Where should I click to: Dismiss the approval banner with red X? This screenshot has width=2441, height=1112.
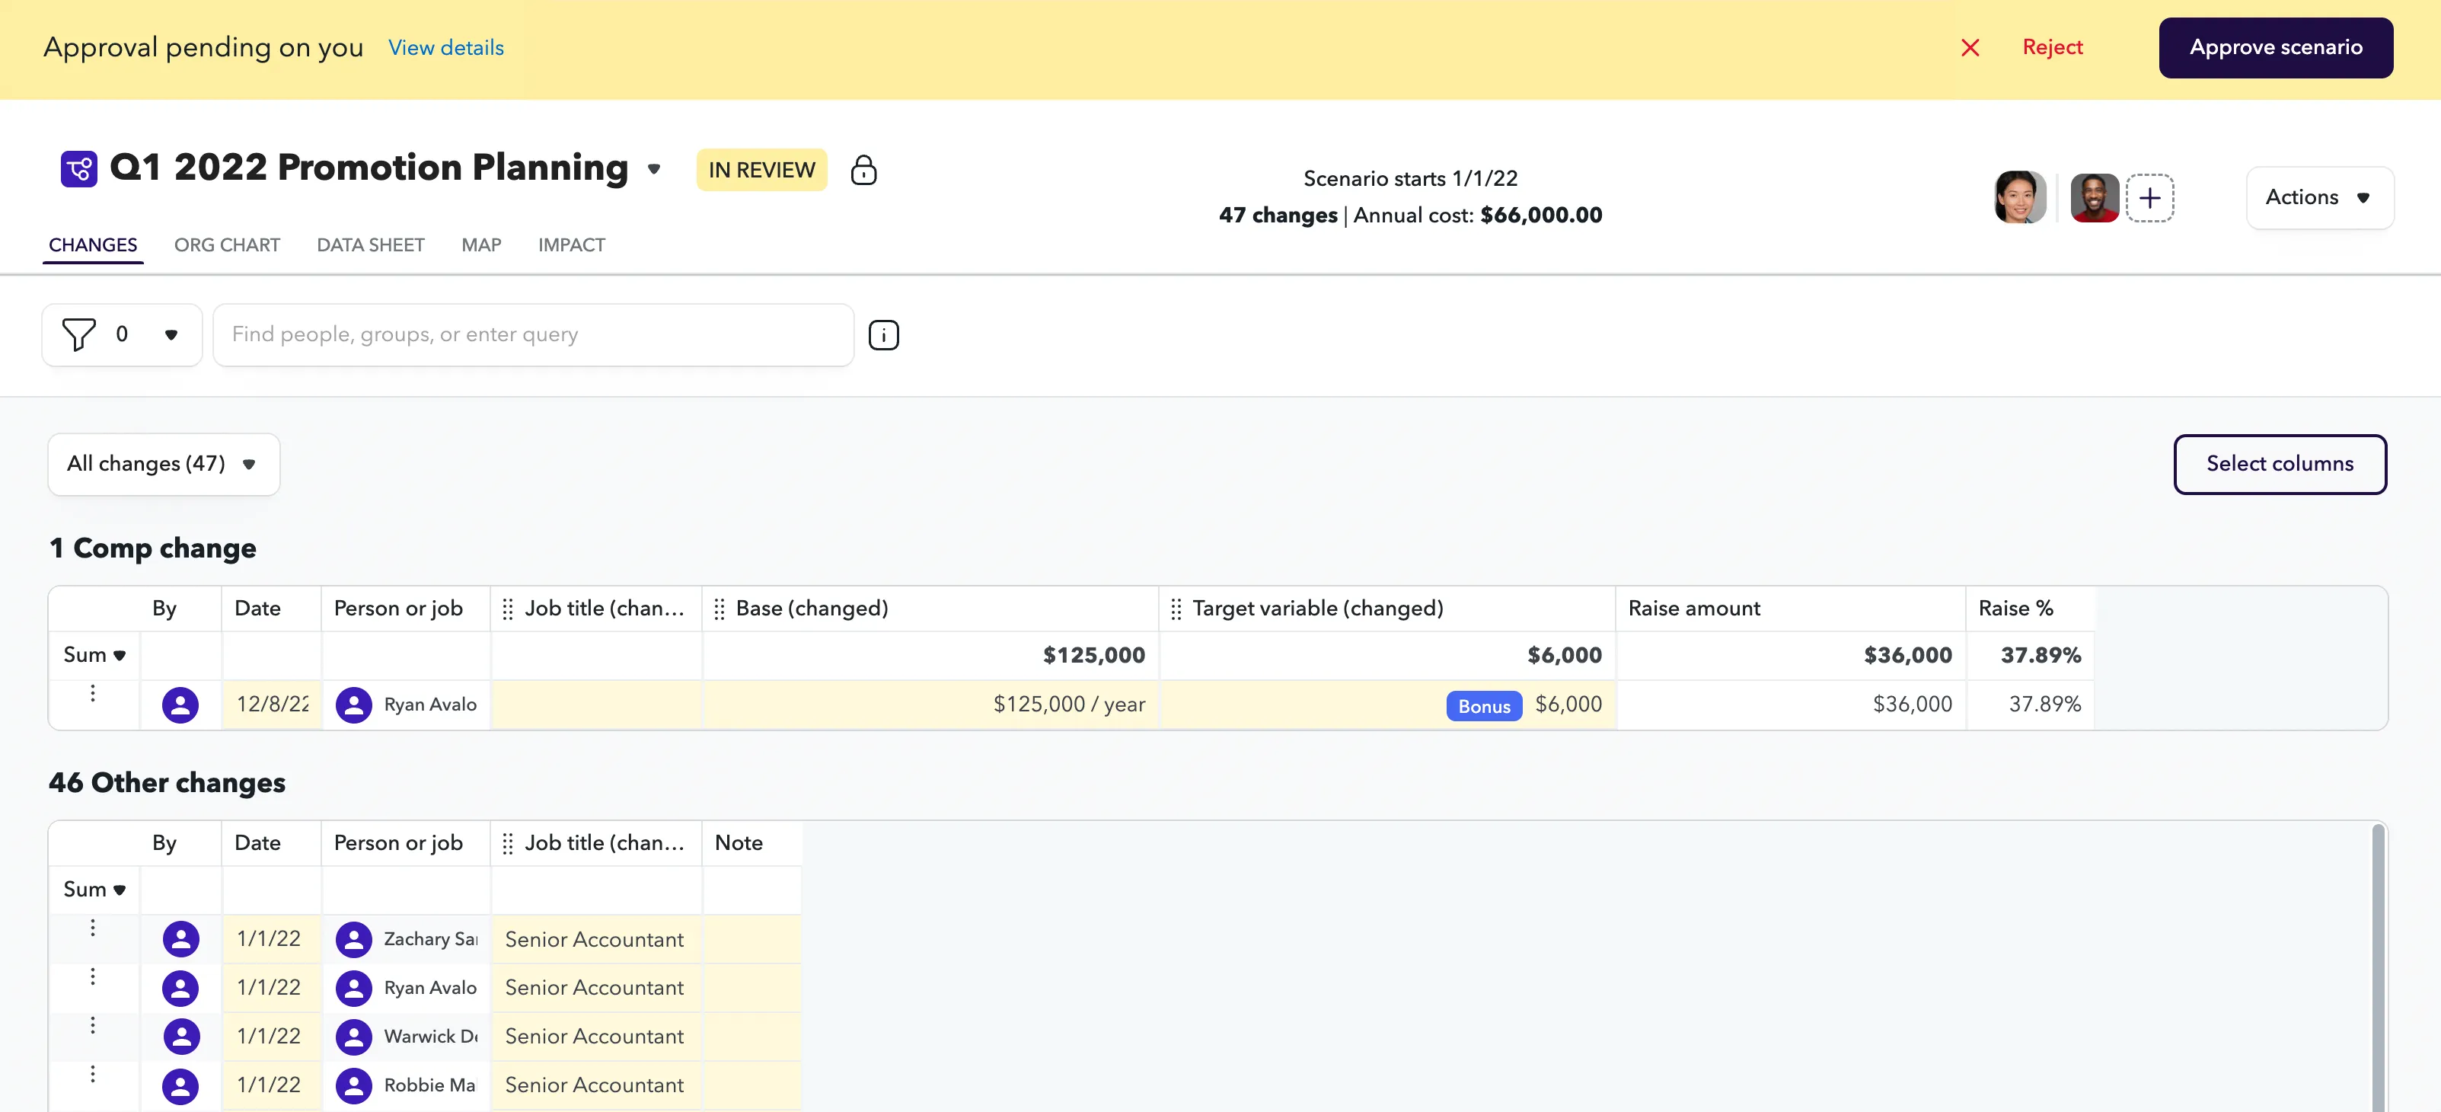pyautogui.click(x=1970, y=47)
